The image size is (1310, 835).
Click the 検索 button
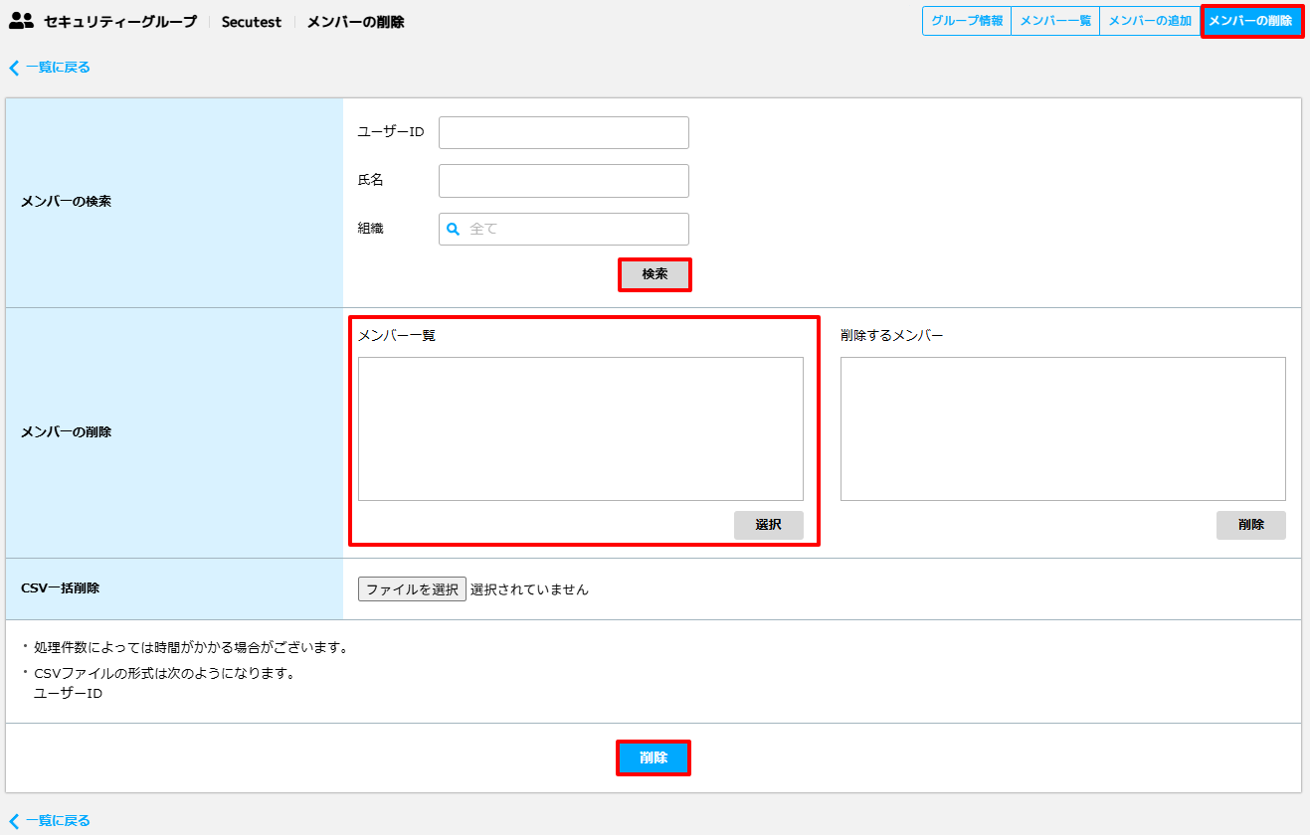655,274
